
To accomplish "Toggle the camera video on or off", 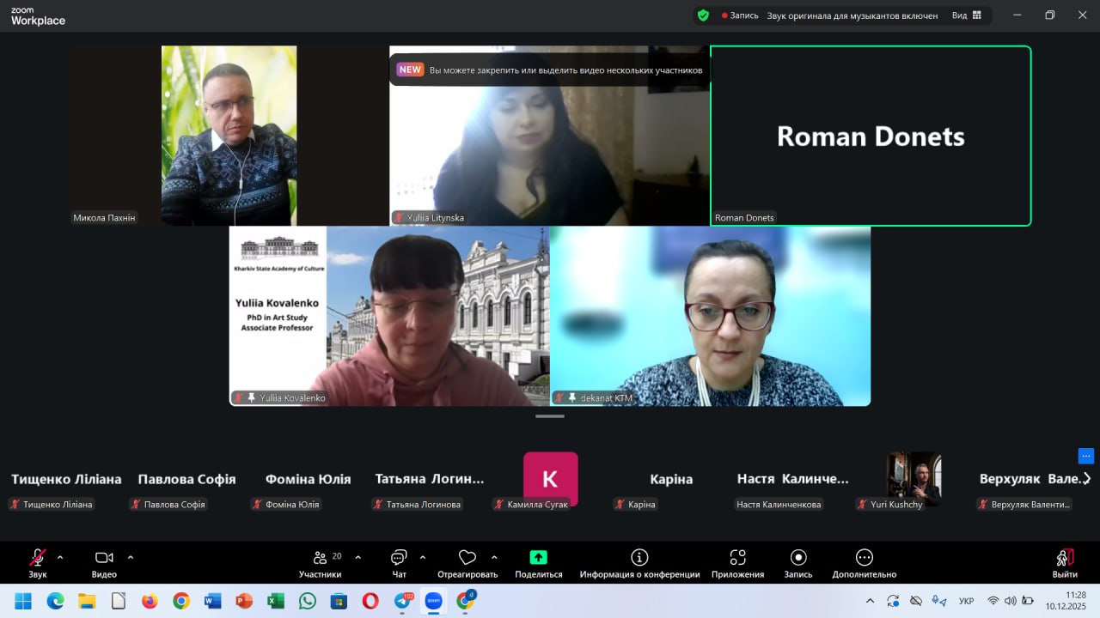I will (104, 558).
